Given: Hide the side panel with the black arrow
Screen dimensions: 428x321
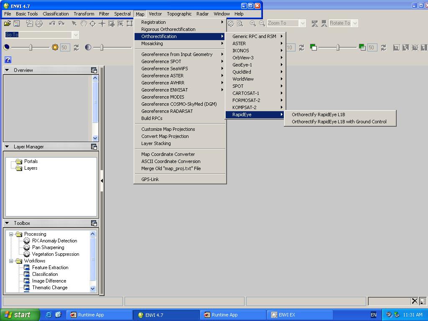Looking at the screenshot, I should (102, 181).
